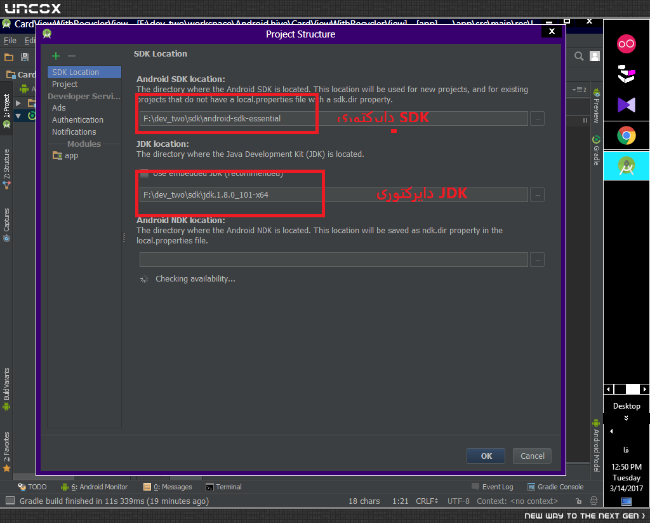Browse for Android NDK directory
Screen dimensions: 650x523
[x=538, y=260]
